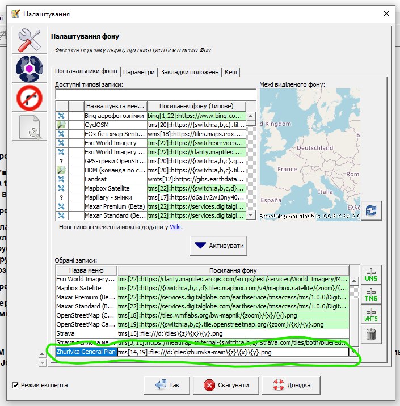The height and width of the screenshot is (406, 400).
Task: Open the no-turn restriction settings icon
Action: tap(30, 98)
